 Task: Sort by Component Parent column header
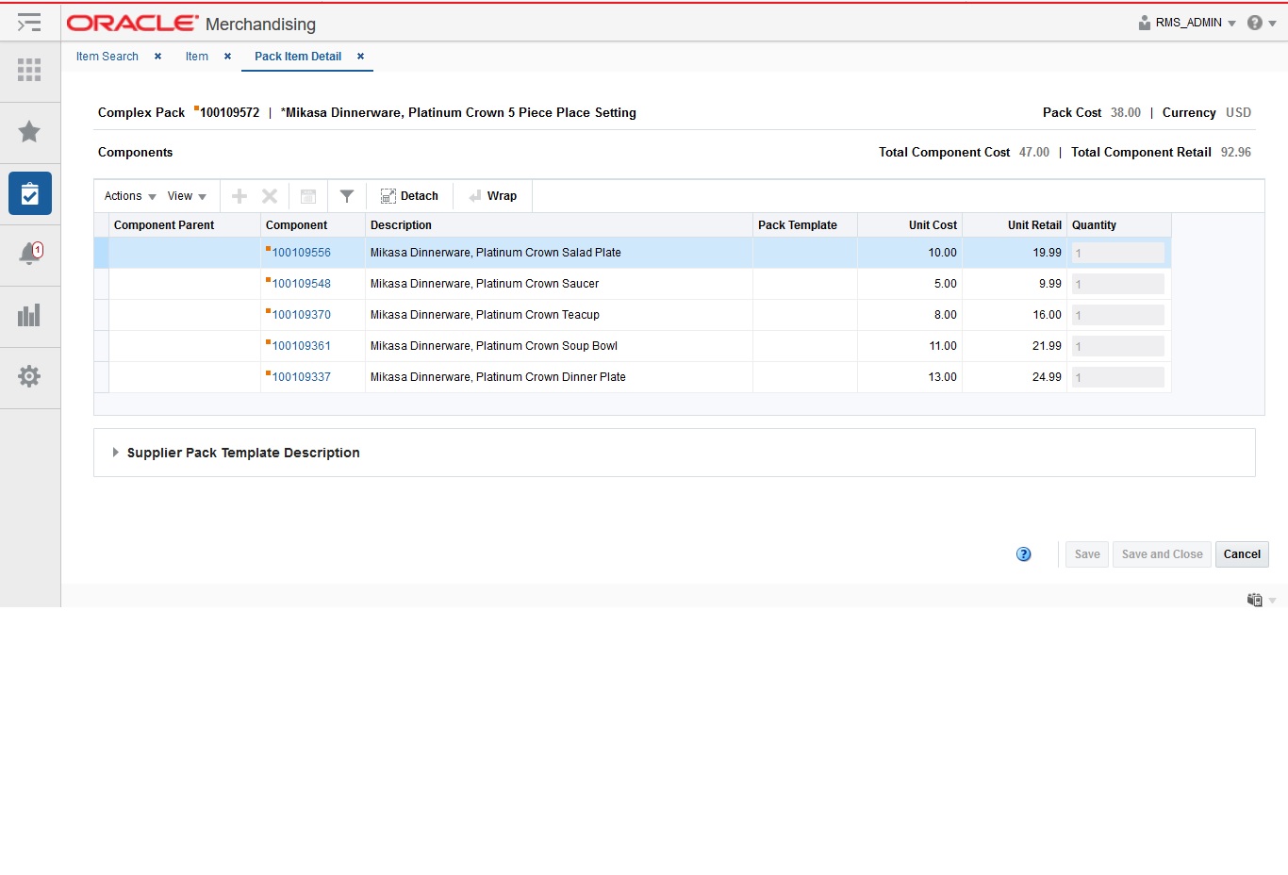(x=185, y=225)
